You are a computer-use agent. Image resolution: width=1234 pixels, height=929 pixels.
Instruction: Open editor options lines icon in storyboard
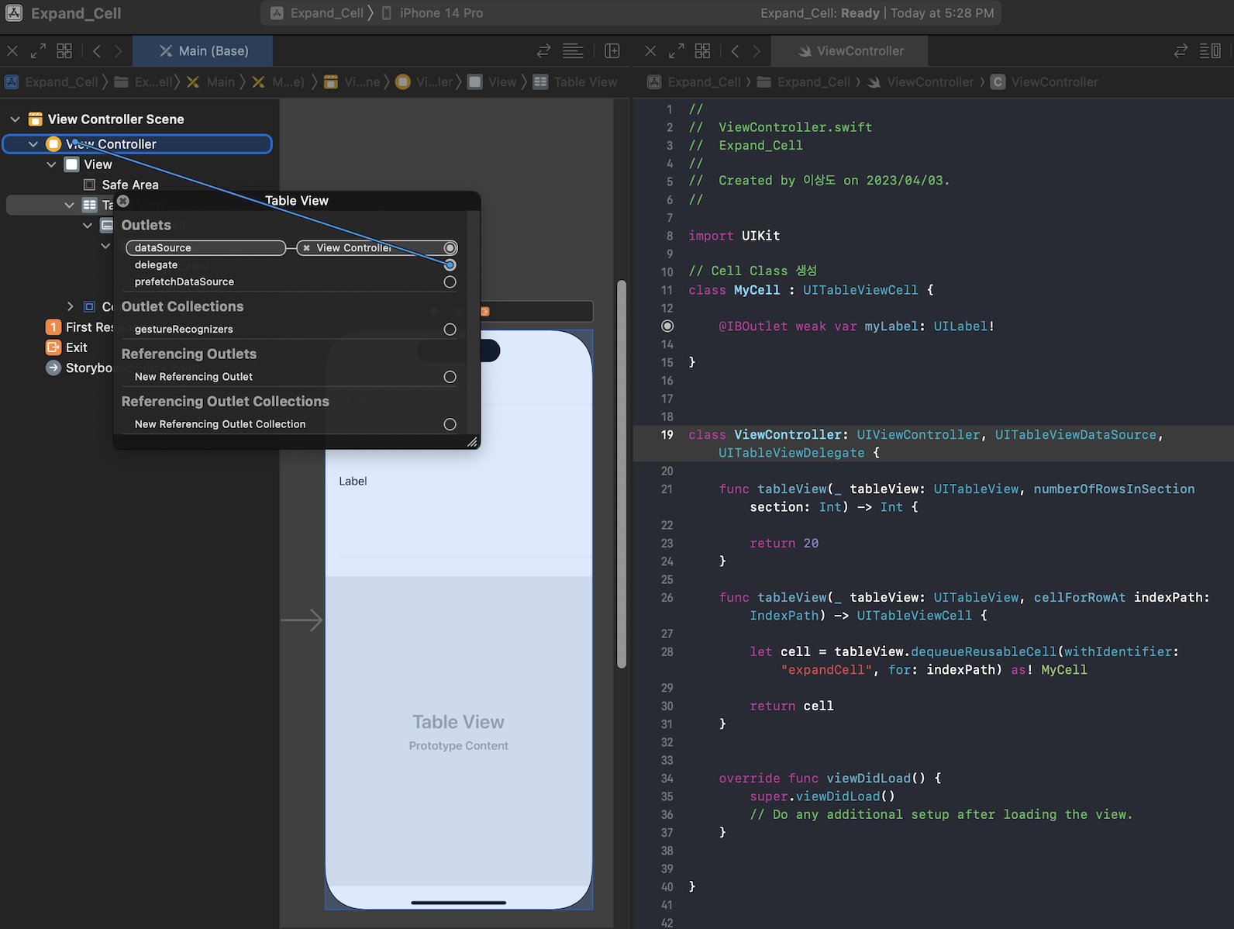[573, 51]
